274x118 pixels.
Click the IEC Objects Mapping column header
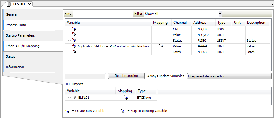coord(126,91)
